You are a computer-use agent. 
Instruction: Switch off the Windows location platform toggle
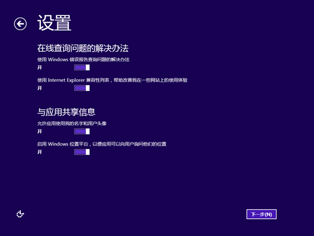[x=82, y=152]
